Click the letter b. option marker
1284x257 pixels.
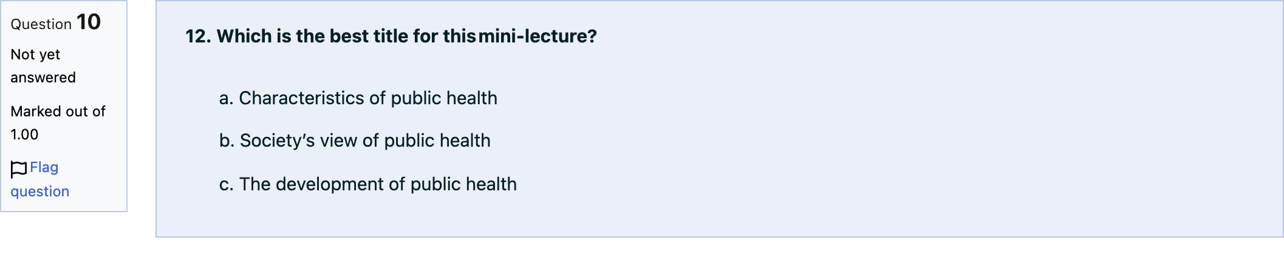[227, 141]
